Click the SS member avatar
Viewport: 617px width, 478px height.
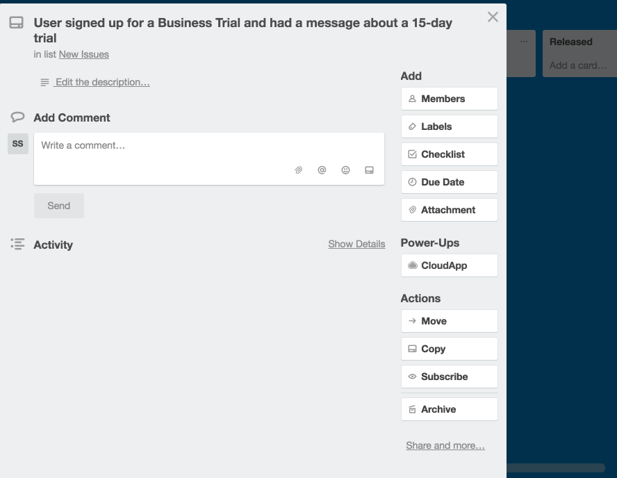point(17,144)
